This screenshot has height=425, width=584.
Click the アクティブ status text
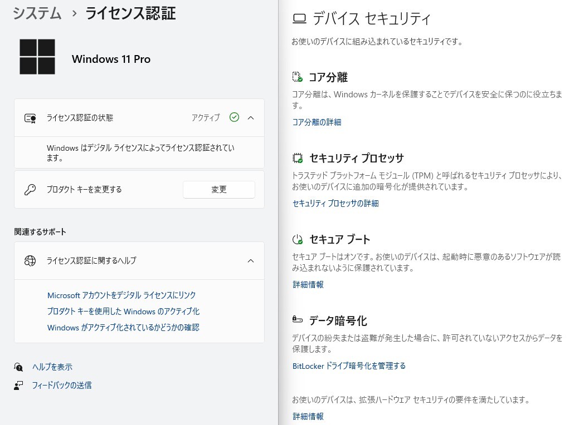[206, 118]
